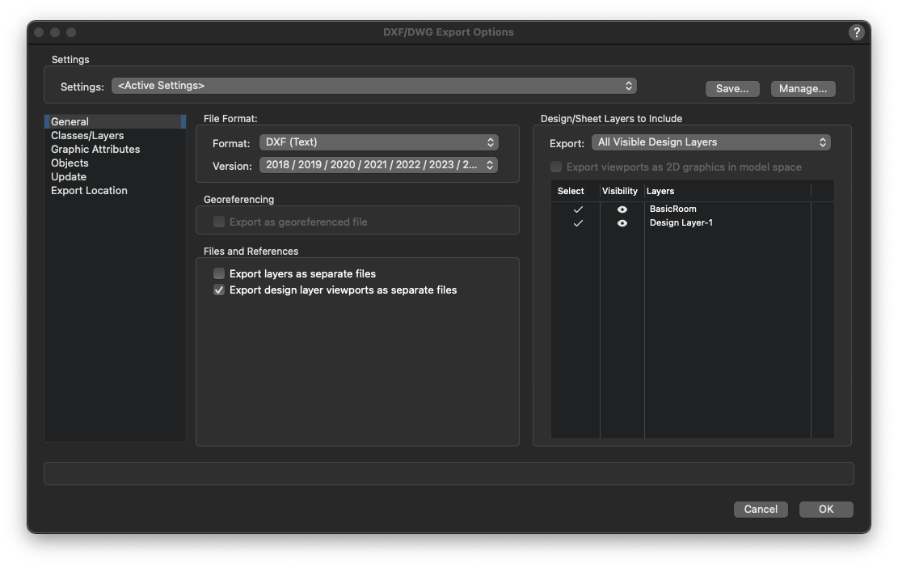Uncheck Export design layer viewports as separate files
The width and height of the screenshot is (898, 567).
coord(219,290)
